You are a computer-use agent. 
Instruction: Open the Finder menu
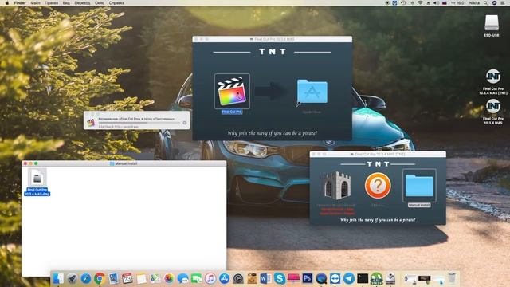tap(20, 3)
